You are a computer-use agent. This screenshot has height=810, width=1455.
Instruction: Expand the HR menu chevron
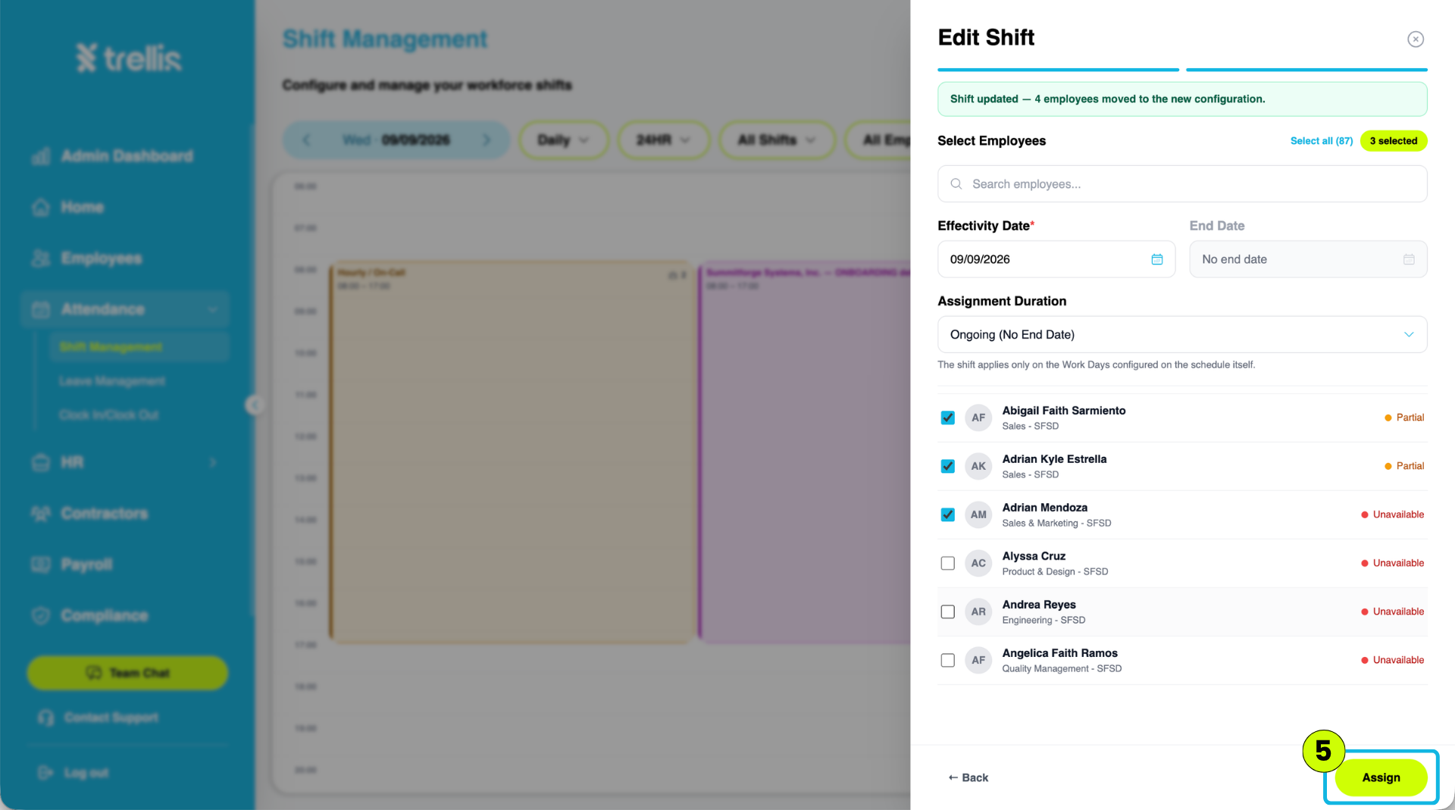tap(212, 462)
